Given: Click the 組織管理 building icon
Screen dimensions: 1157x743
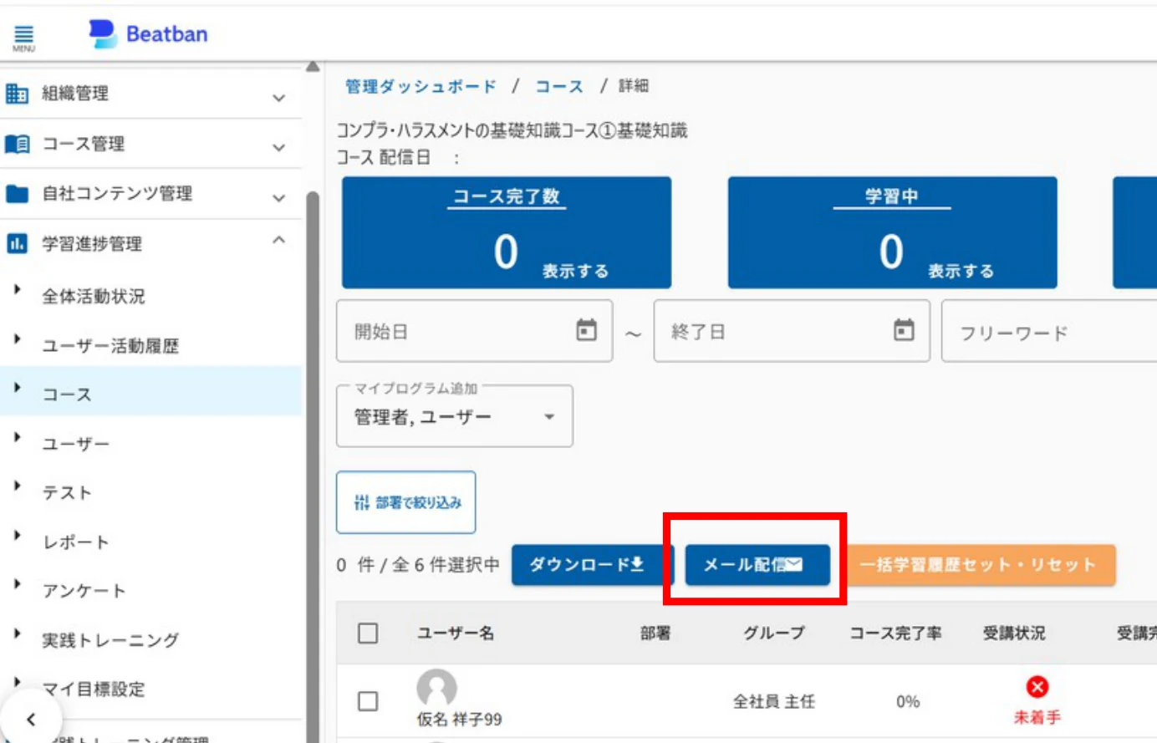Looking at the screenshot, I should [x=17, y=93].
